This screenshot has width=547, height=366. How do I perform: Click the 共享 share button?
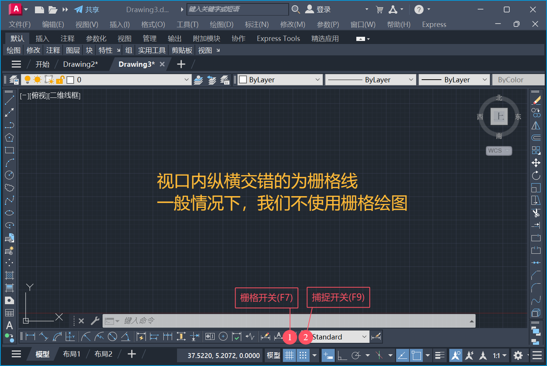87,9
